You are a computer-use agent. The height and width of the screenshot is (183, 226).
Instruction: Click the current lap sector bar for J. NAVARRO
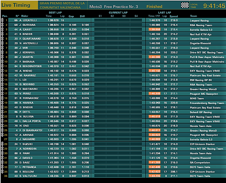pos(118,139)
